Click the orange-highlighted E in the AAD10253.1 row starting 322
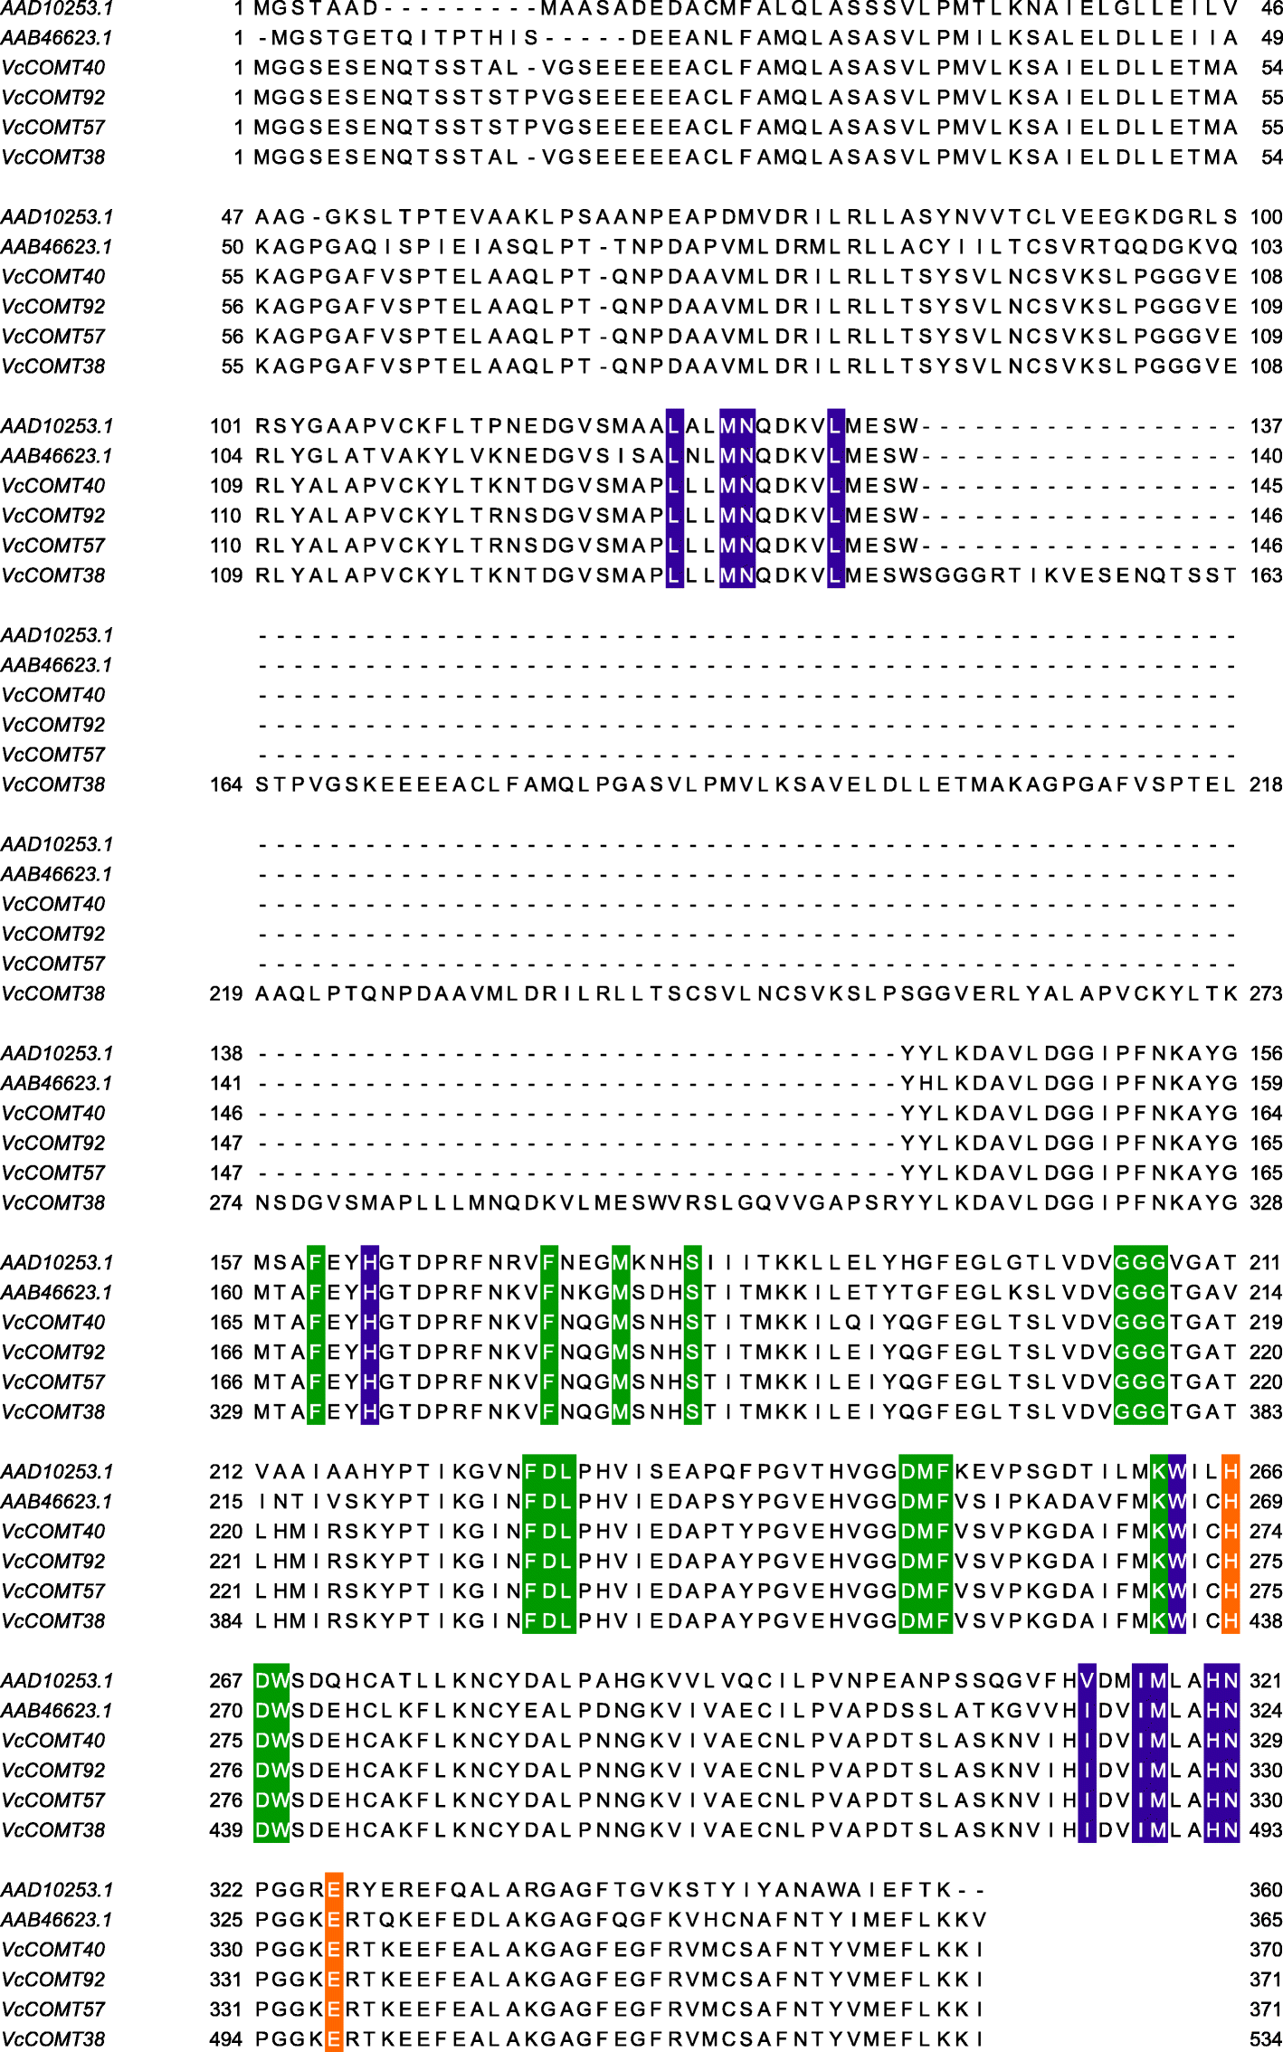Screen dimensions: 1283x2052 334,1889
